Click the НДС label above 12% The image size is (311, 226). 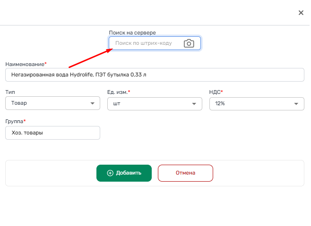click(215, 92)
